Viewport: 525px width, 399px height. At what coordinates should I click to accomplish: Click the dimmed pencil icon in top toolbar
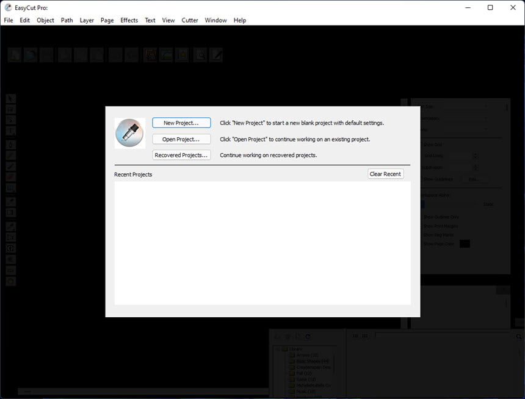point(216,54)
